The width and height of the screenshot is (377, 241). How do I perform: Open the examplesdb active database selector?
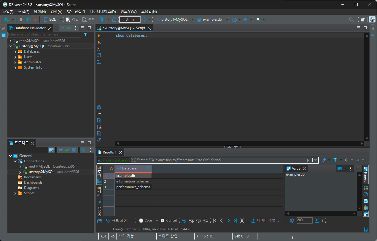212,20
